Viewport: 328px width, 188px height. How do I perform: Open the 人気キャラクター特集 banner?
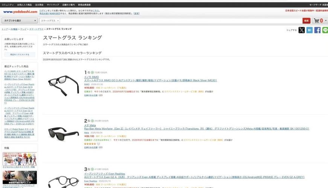tap(20, 159)
